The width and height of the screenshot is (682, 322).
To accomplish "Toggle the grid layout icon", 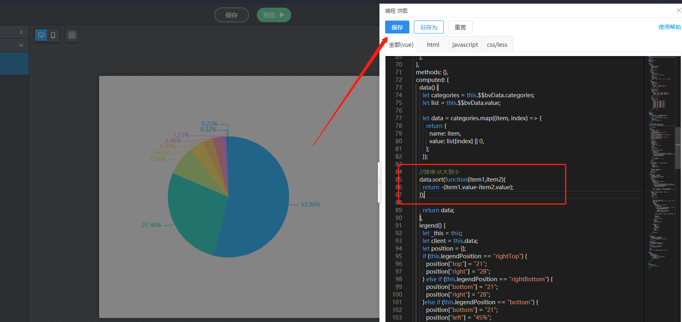I will 72,35.
